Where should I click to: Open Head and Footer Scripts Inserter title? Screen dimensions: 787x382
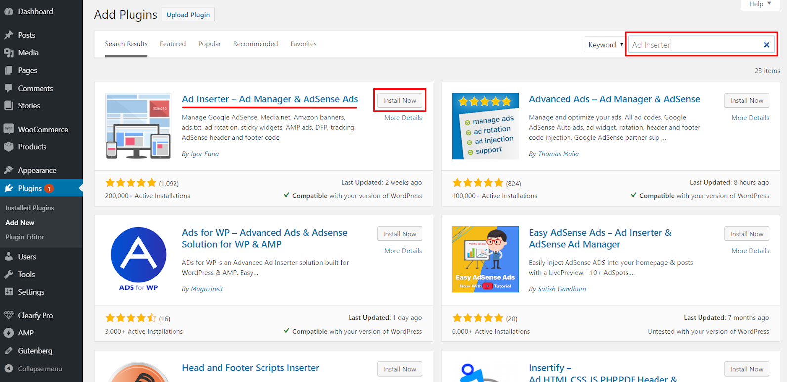pyautogui.click(x=251, y=368)
